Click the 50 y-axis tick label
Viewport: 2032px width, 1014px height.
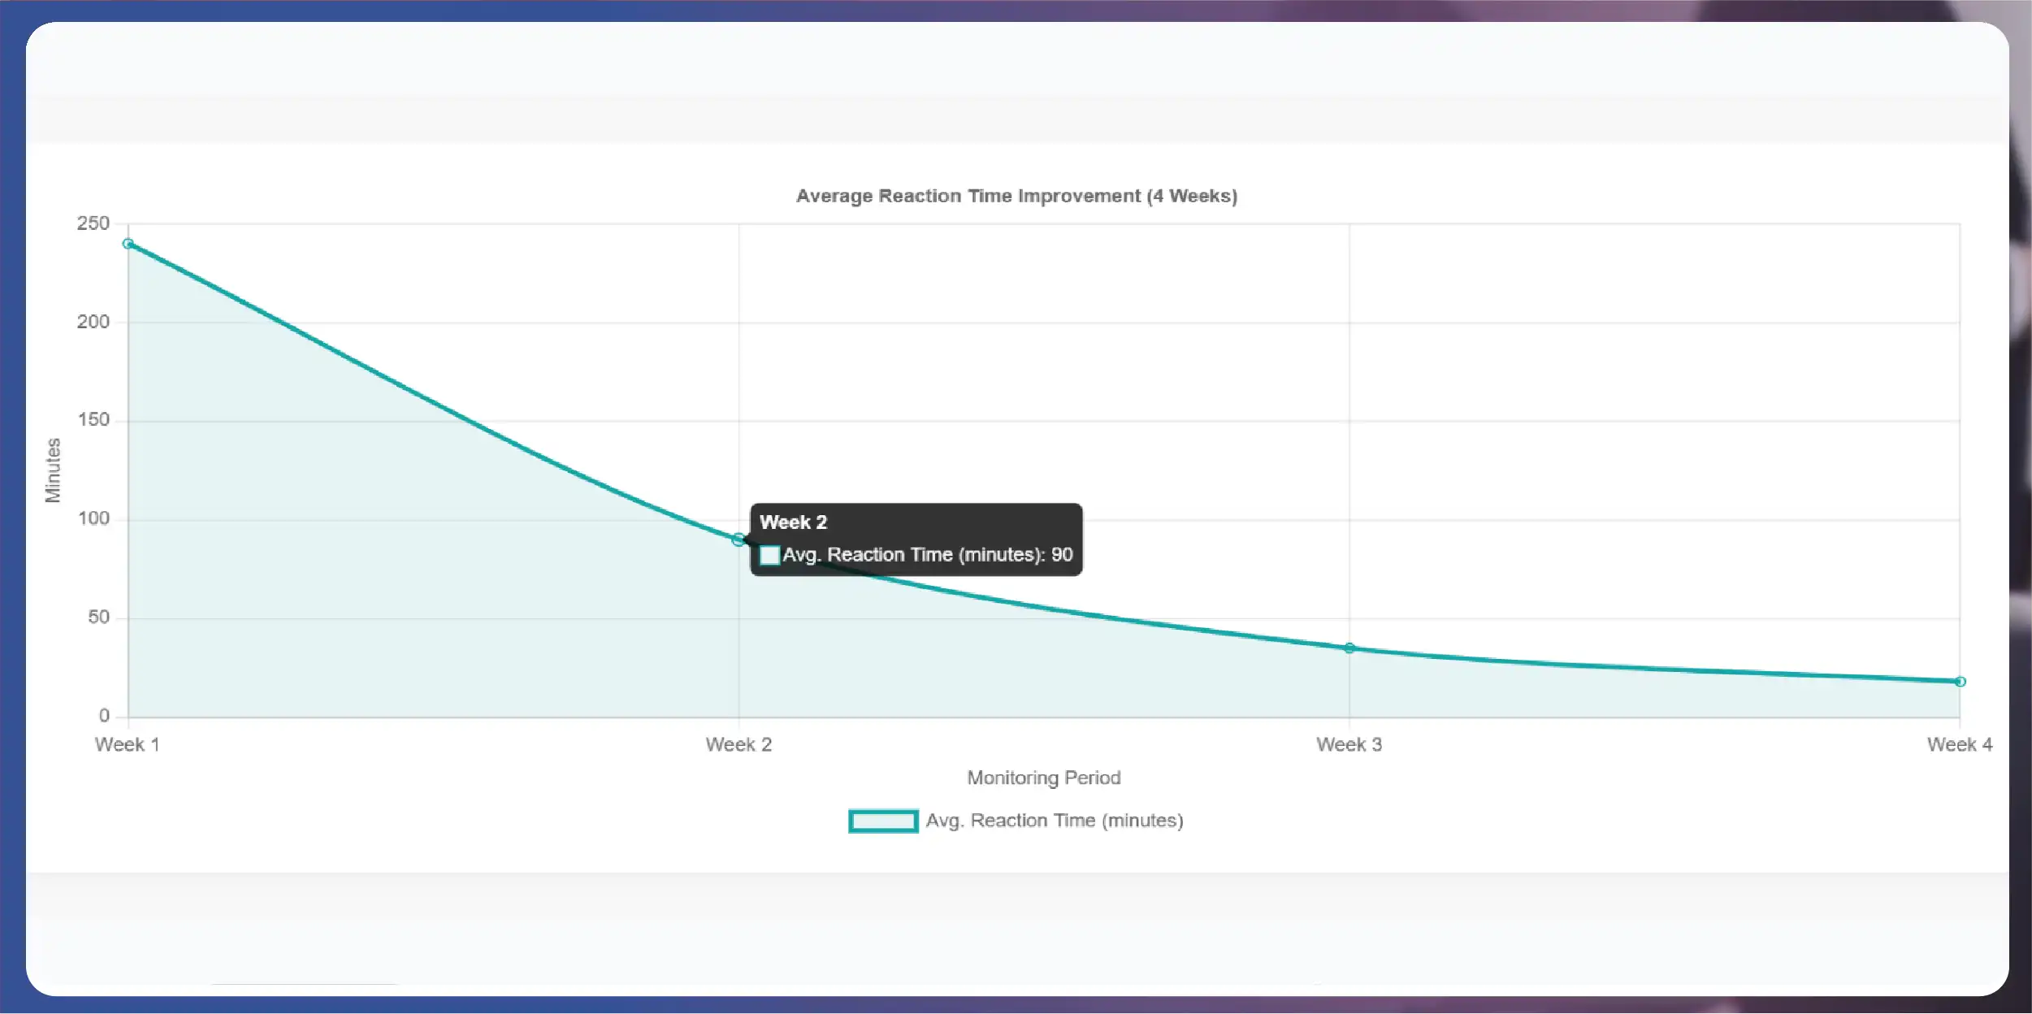[x=98, y=617]
